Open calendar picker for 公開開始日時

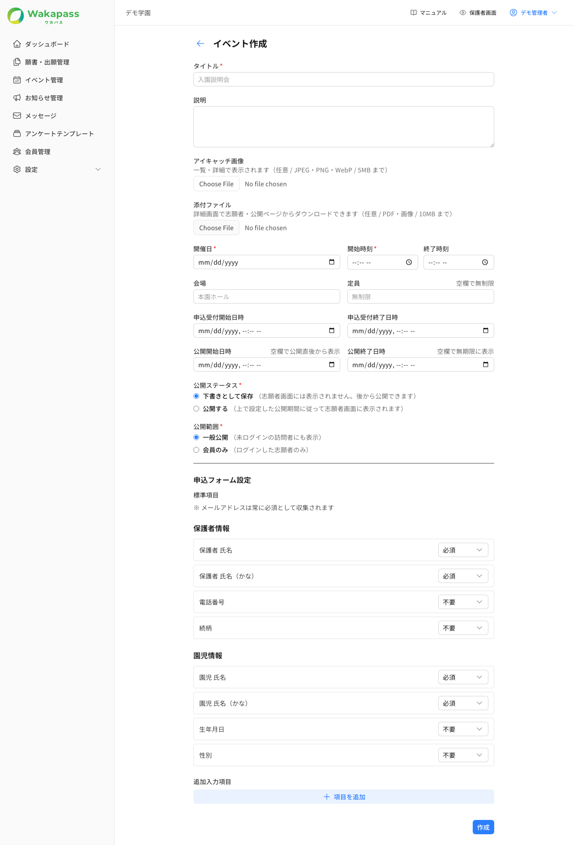[332, 365]
